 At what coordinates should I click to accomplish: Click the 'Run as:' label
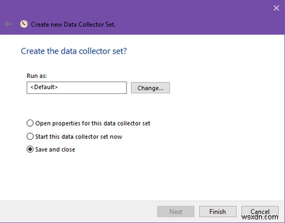37,76
